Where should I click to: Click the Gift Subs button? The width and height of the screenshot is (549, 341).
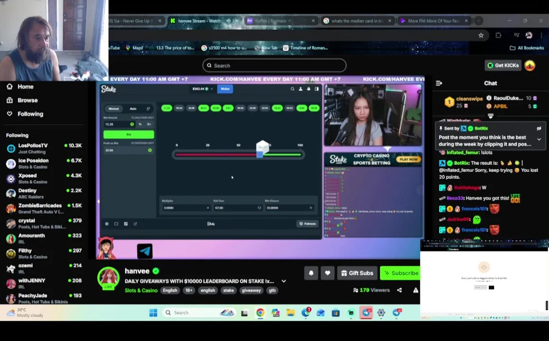click(357, 273)
